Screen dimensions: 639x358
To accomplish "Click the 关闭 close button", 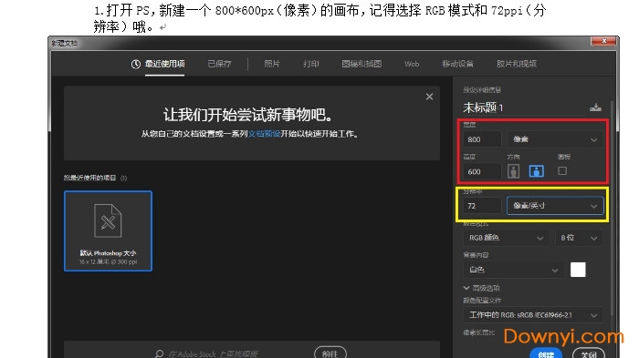I will tap(589, 353).
